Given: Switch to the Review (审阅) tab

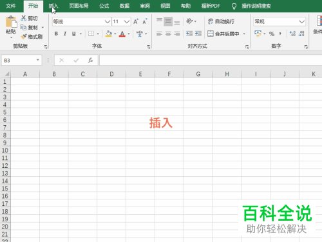Looking at the screenshot, I should click(145, 6).
